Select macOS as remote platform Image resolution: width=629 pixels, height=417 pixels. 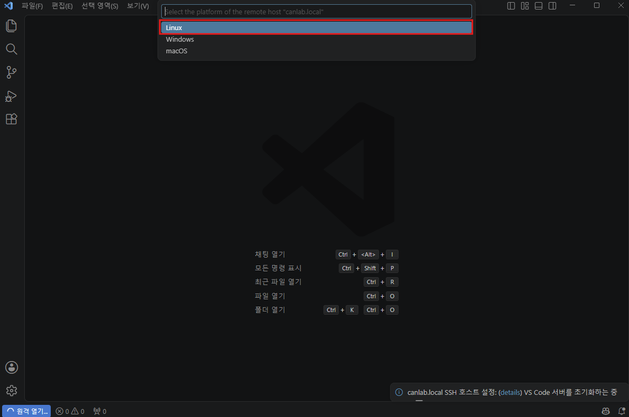317,51
